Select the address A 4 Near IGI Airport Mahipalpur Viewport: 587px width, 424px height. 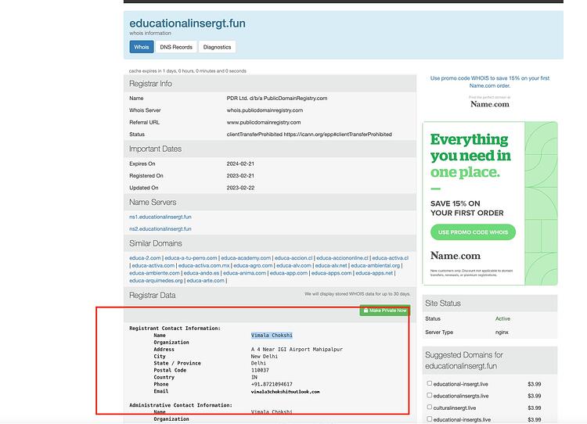click(297, 349)
